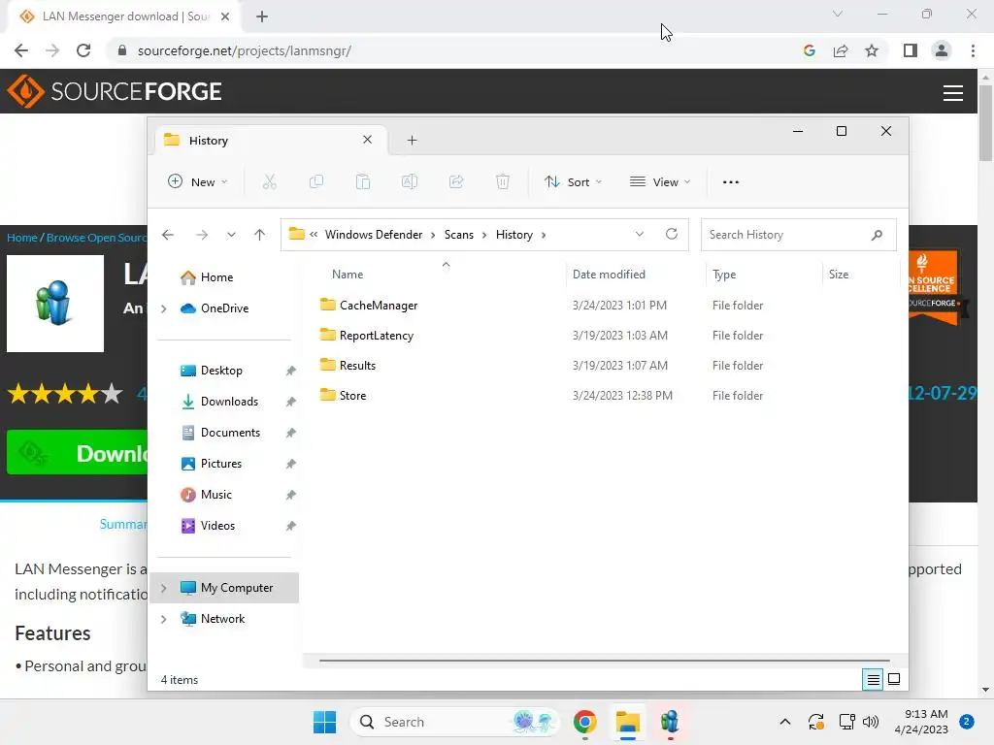The height and width of the screenshot is (745, 994).
Task: Click the Cut scissors icon in Explorer toolbar
Action: [270, 181]
